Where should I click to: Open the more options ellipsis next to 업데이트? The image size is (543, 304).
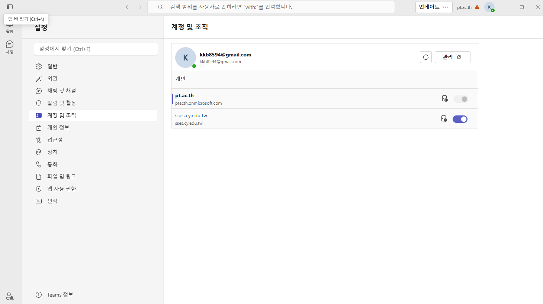coord(446,7)
